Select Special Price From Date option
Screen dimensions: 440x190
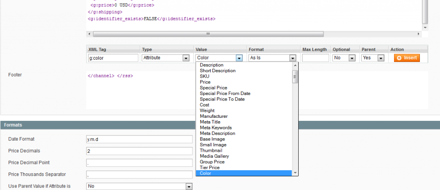click(225, 93)
